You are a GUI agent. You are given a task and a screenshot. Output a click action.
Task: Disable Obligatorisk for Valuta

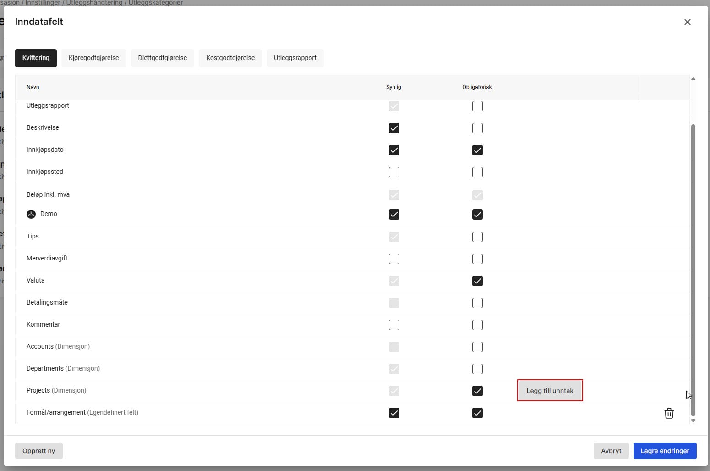[x=477, y=281]
